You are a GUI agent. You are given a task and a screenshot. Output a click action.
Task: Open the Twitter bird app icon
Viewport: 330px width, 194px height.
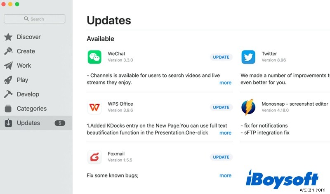tap(248, 57)
